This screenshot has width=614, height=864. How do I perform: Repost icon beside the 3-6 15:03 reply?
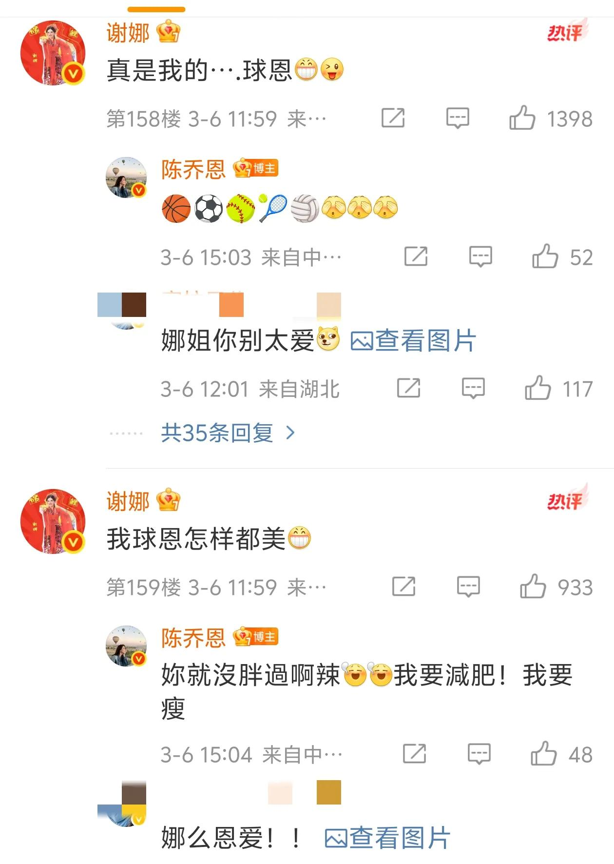pos(416,256)
